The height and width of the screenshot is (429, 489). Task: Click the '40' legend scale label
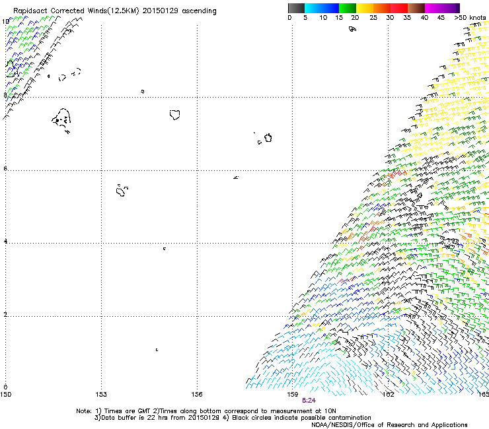pos(424,18)
